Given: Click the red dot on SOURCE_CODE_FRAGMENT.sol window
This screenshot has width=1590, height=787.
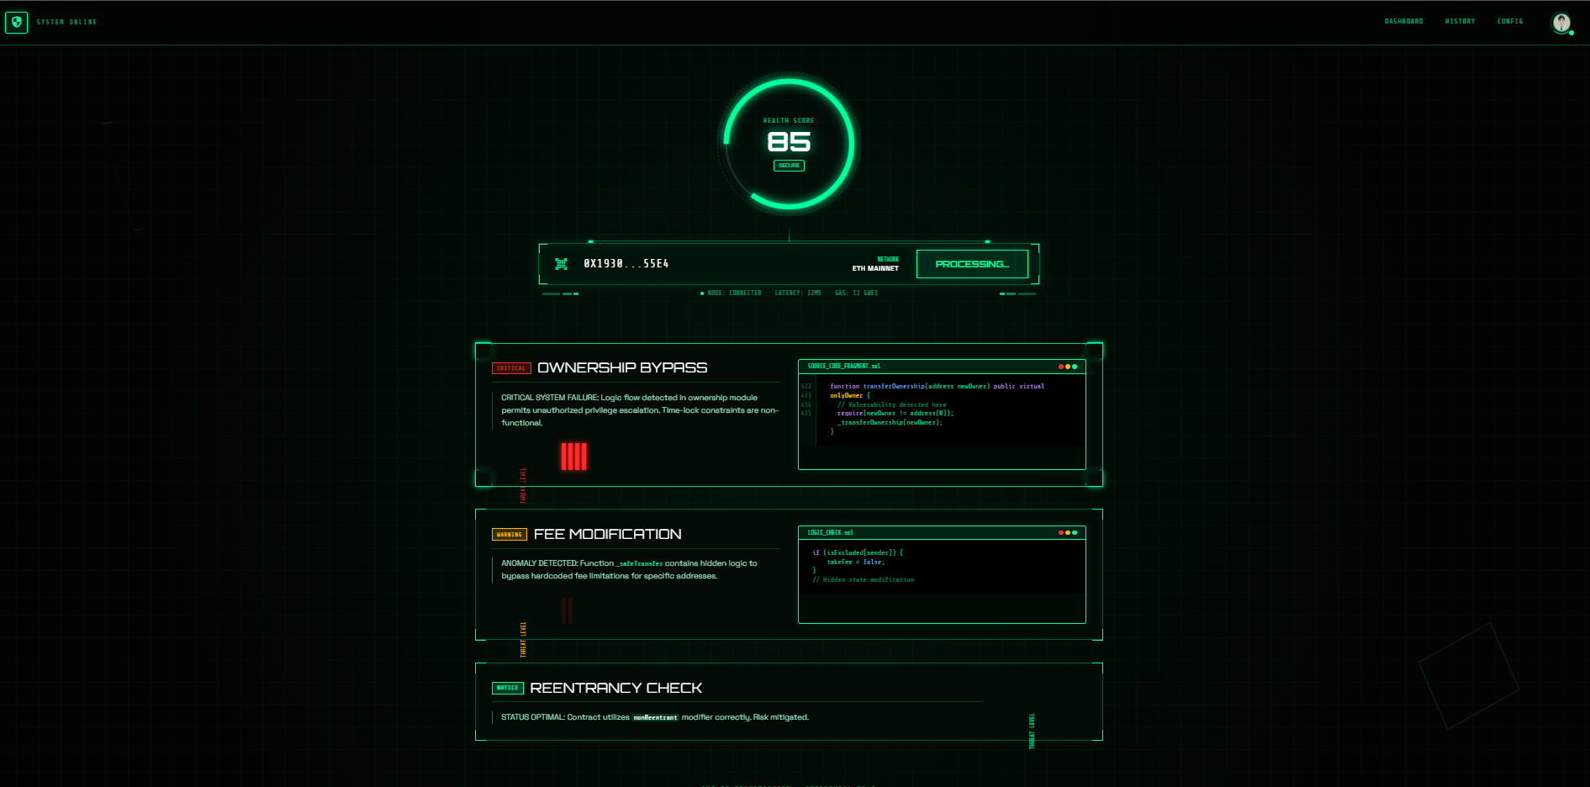Looking at the screenshot, I should point(1061,367).
